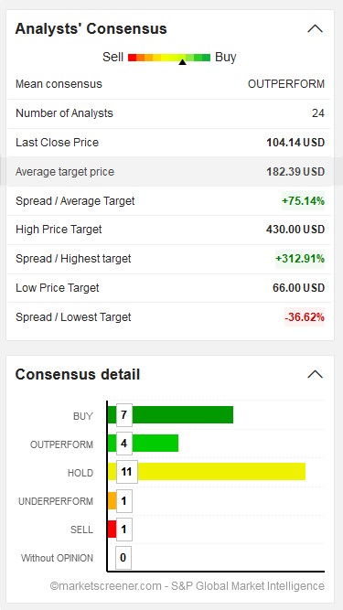Click the OUTPERFORM mean consensus value
The image size is (343, 610).
pyautogui.click(x=286, y=83)
